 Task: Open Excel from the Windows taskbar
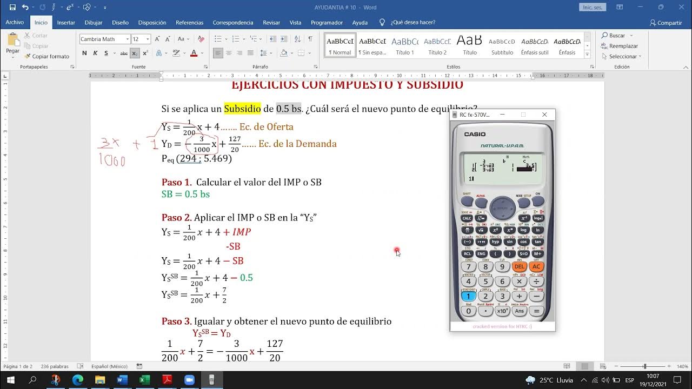(144, 380)
